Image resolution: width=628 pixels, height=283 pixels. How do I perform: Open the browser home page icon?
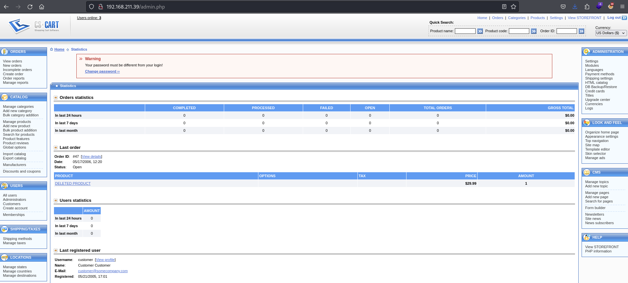[x=41, y=7]
